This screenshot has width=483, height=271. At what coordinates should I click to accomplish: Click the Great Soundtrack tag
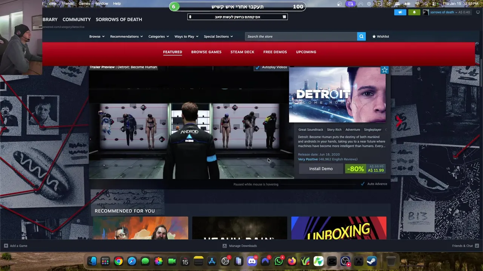click(311, 129)
